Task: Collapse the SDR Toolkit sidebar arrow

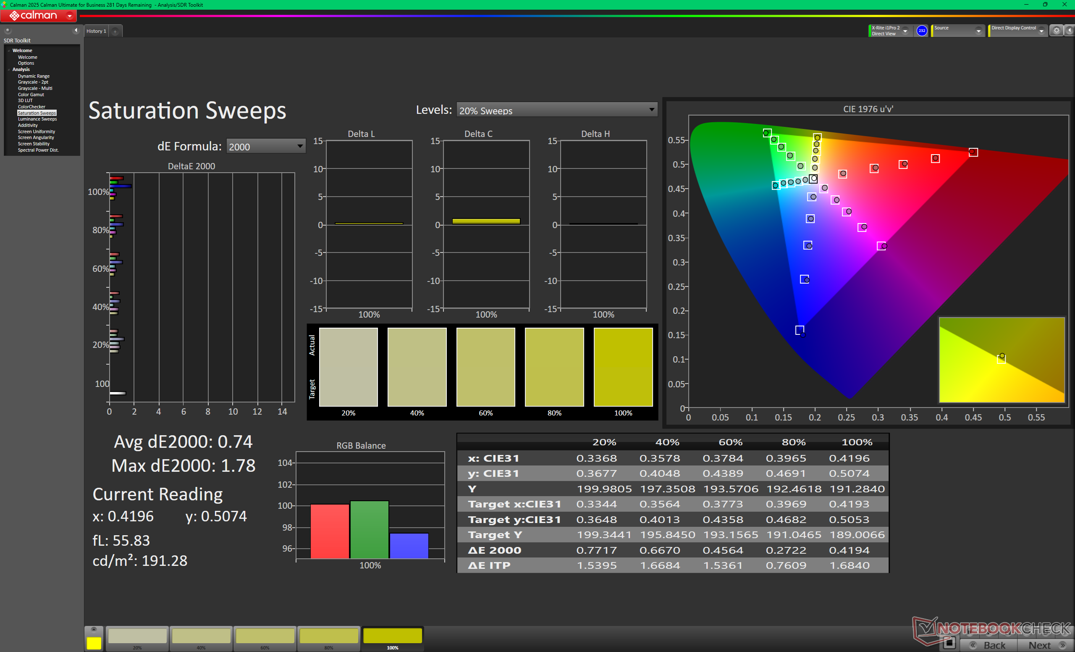Action: click(76, 31)
